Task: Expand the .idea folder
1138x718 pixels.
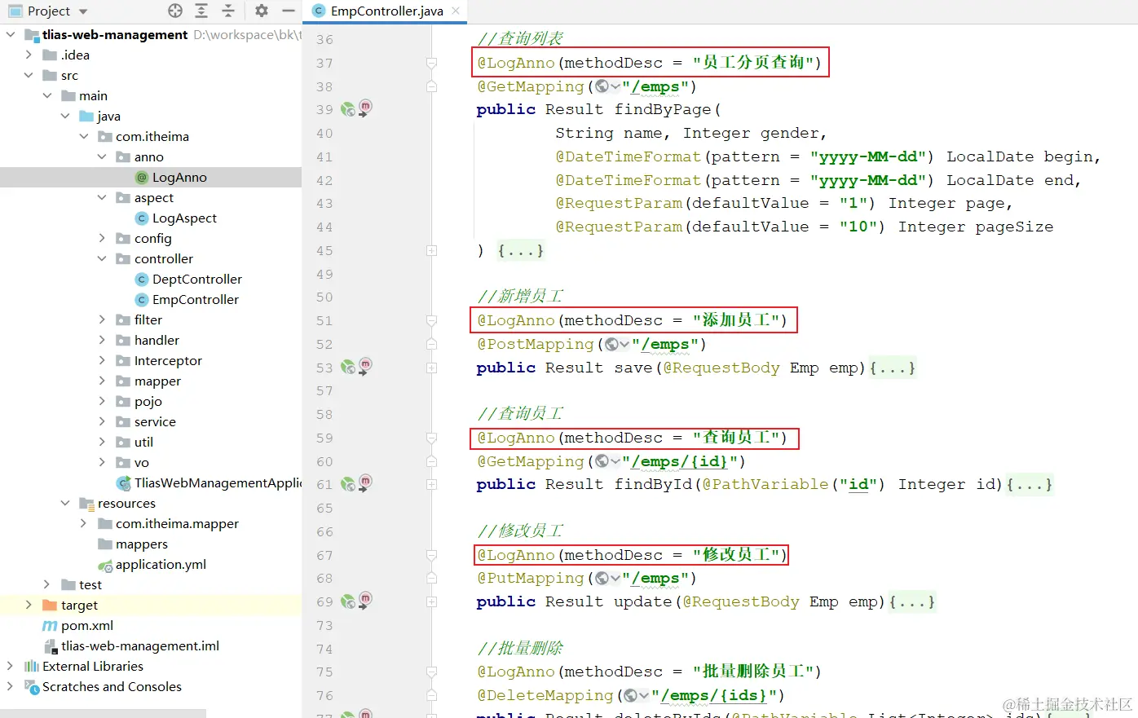Action: pyautogui.click(x=29, y=55)
